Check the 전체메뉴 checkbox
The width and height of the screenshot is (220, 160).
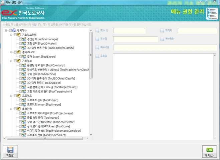[x=10, y=30]
